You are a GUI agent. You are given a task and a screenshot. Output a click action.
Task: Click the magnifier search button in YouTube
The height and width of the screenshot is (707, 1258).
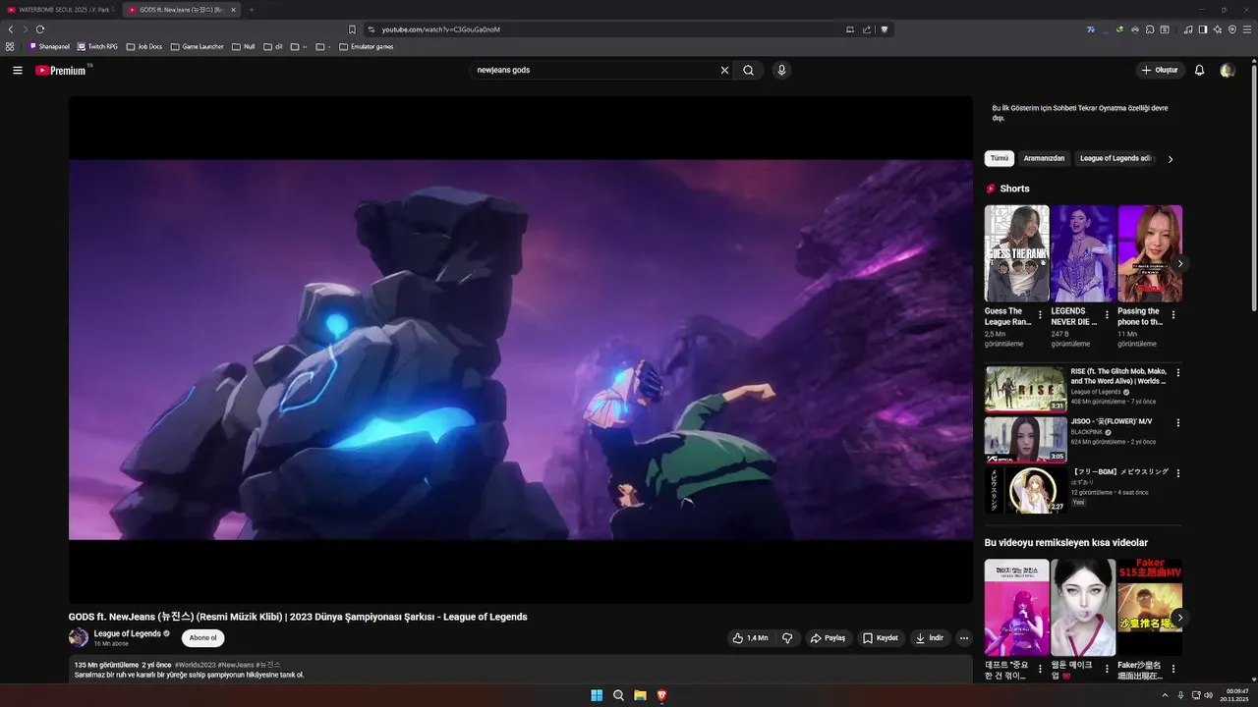click(x=748, y=71)
